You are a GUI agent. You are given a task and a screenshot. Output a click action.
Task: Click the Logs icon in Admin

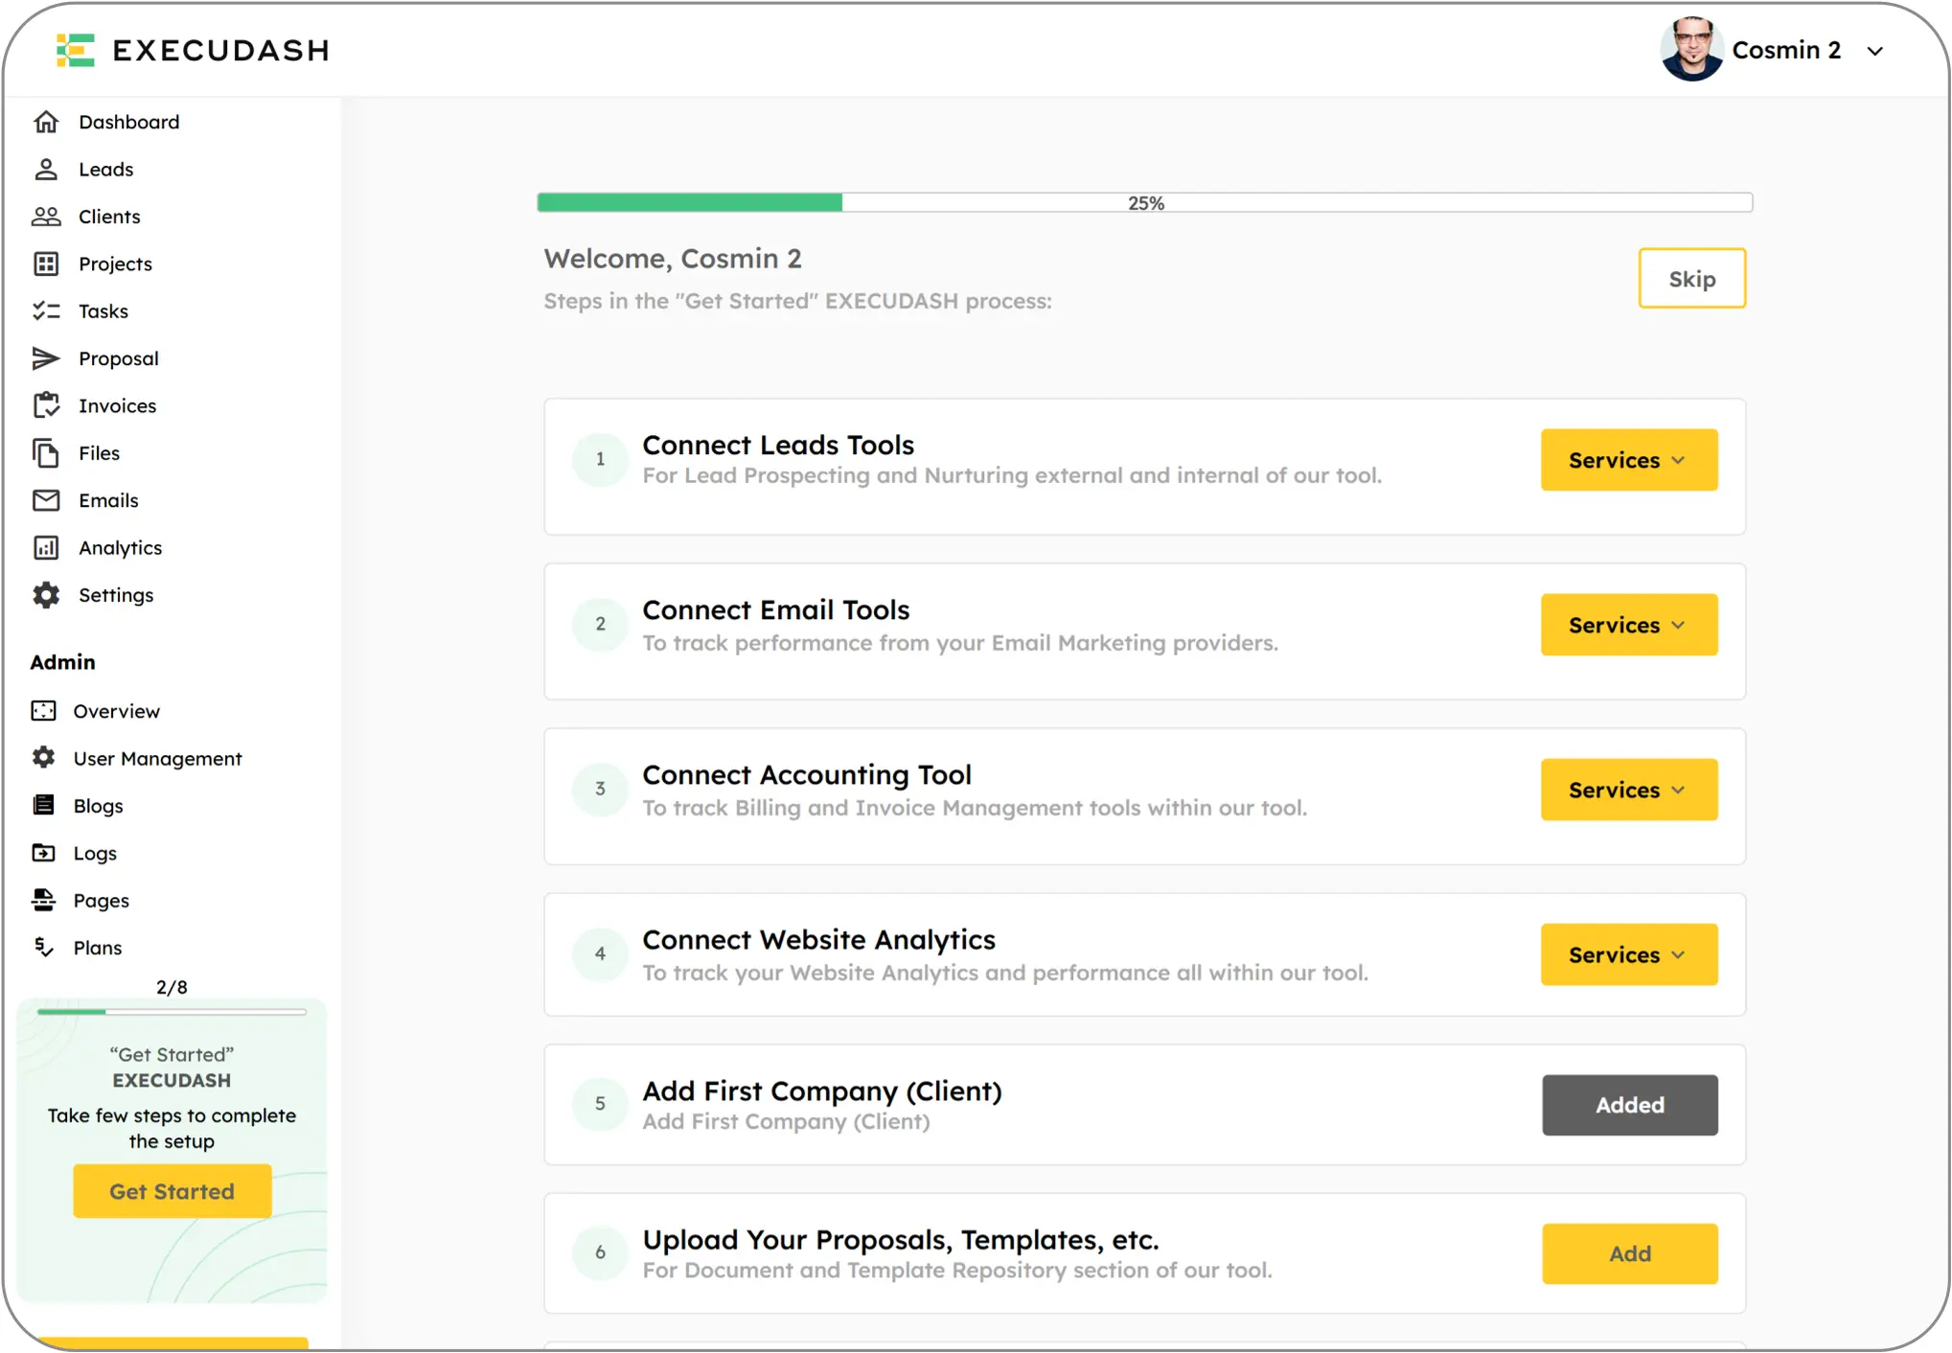[43, 853]
